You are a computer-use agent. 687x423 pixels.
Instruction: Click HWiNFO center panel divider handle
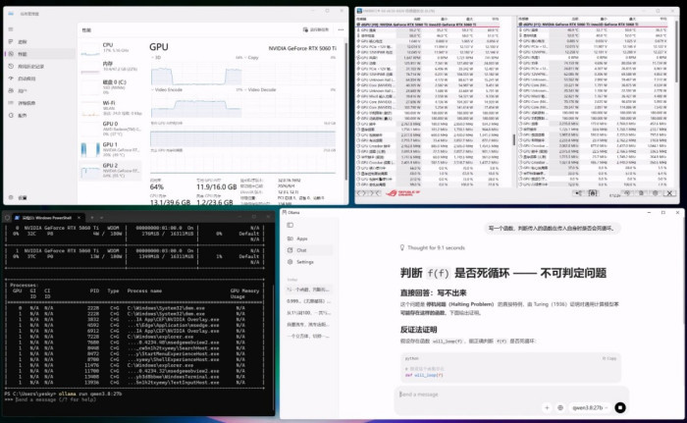[x=514, y=139]
